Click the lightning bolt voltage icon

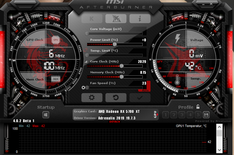[x=178, y=39]
